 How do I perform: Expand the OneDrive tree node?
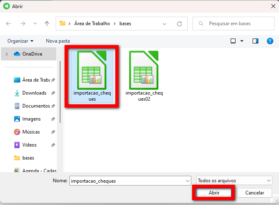point(7,54)
